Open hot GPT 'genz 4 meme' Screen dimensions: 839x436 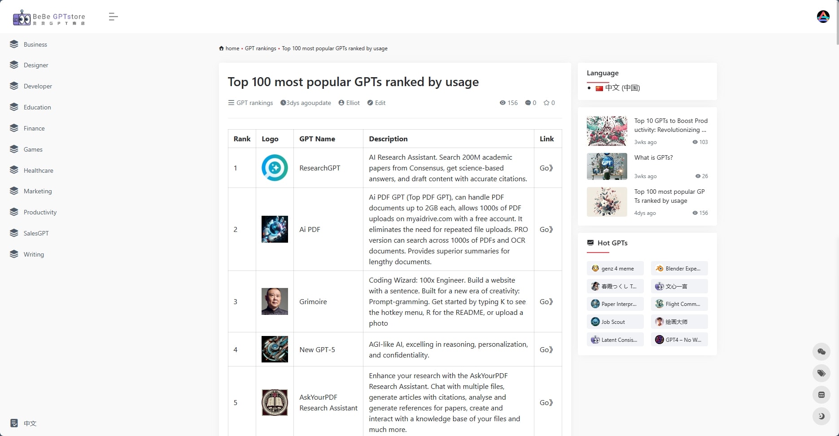[615, 268]
